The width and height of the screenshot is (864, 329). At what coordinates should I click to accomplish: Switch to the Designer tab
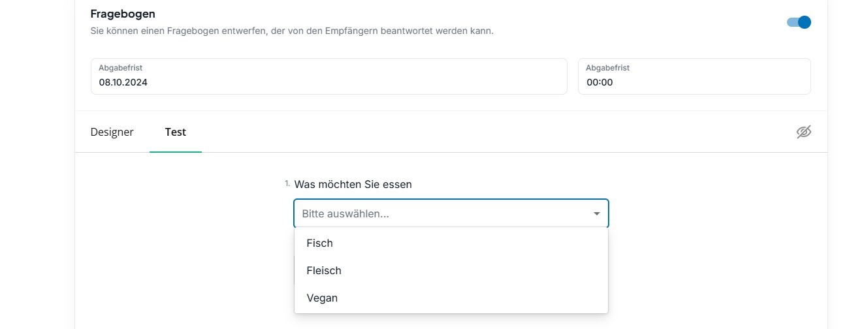(112, 132)
